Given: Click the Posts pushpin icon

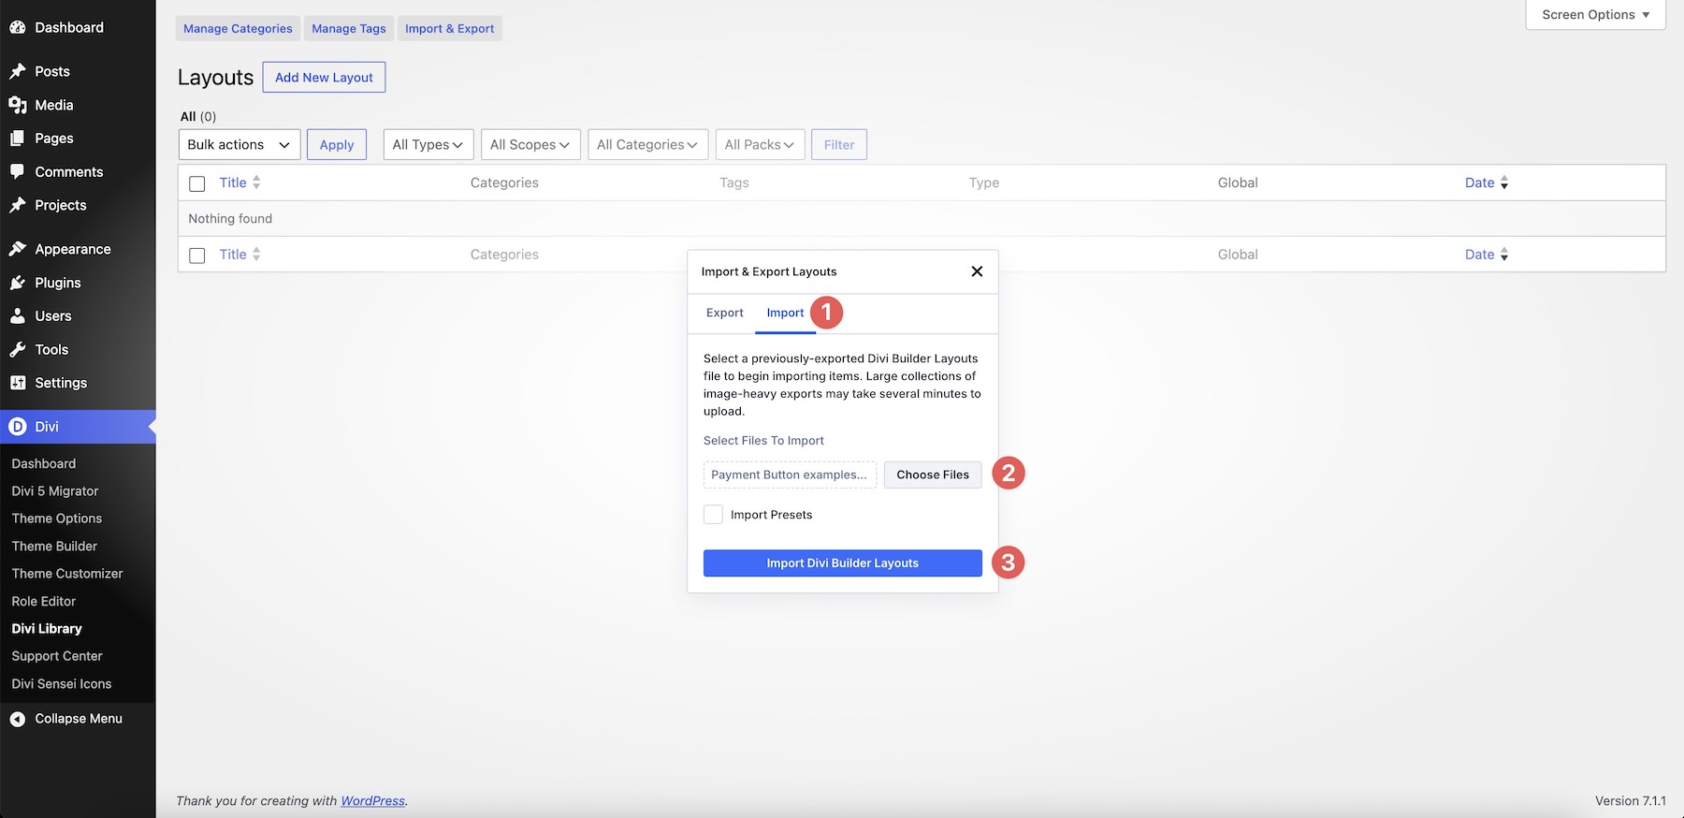Looking at the screenshot, I should (17, 71).
